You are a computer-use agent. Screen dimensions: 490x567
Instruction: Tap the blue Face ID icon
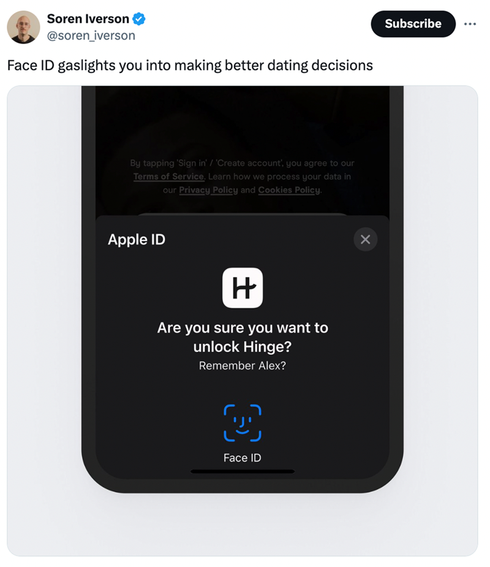point(243,423)
